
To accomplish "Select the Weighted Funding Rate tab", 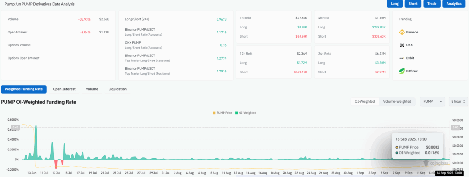I will 24,89.
